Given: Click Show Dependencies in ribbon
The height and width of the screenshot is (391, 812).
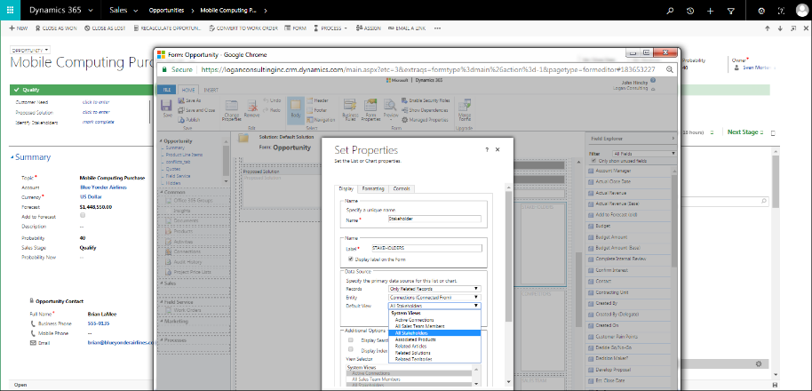Looking at the screenshot, I should click(424, 110).
